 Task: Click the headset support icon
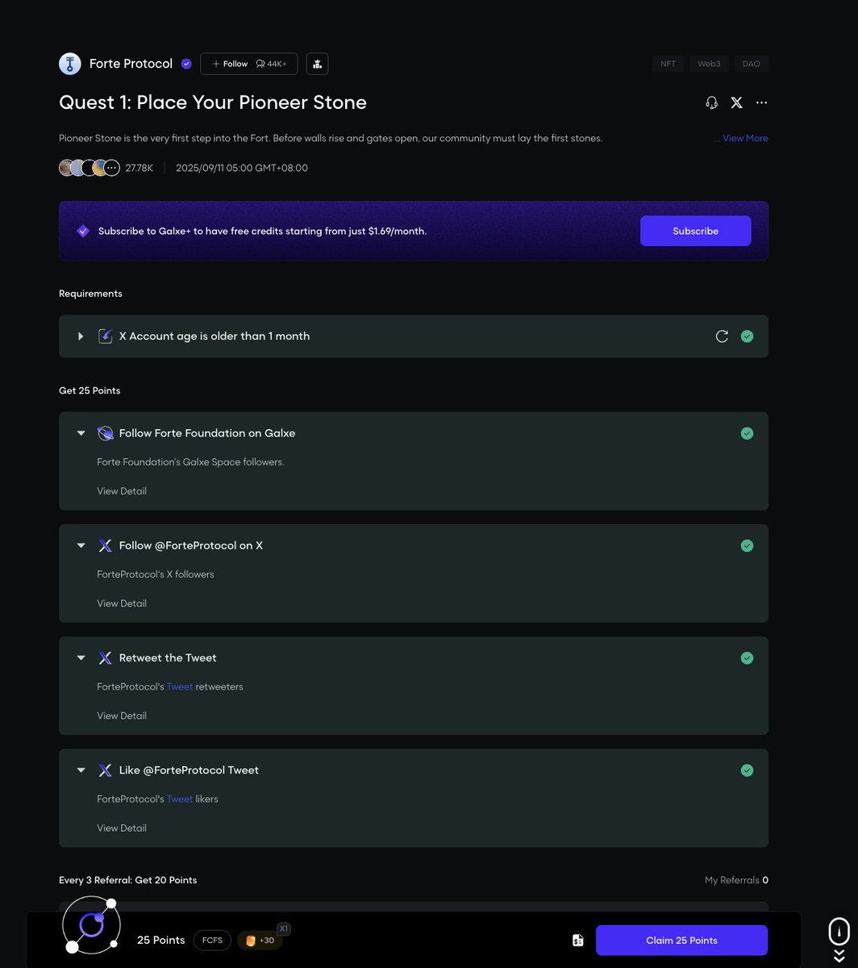[711, 102]
